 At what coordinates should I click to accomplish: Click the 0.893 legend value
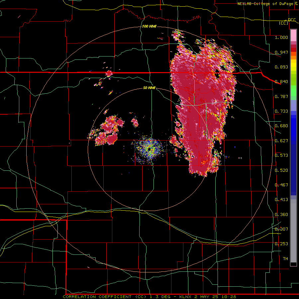coord(281,67)
